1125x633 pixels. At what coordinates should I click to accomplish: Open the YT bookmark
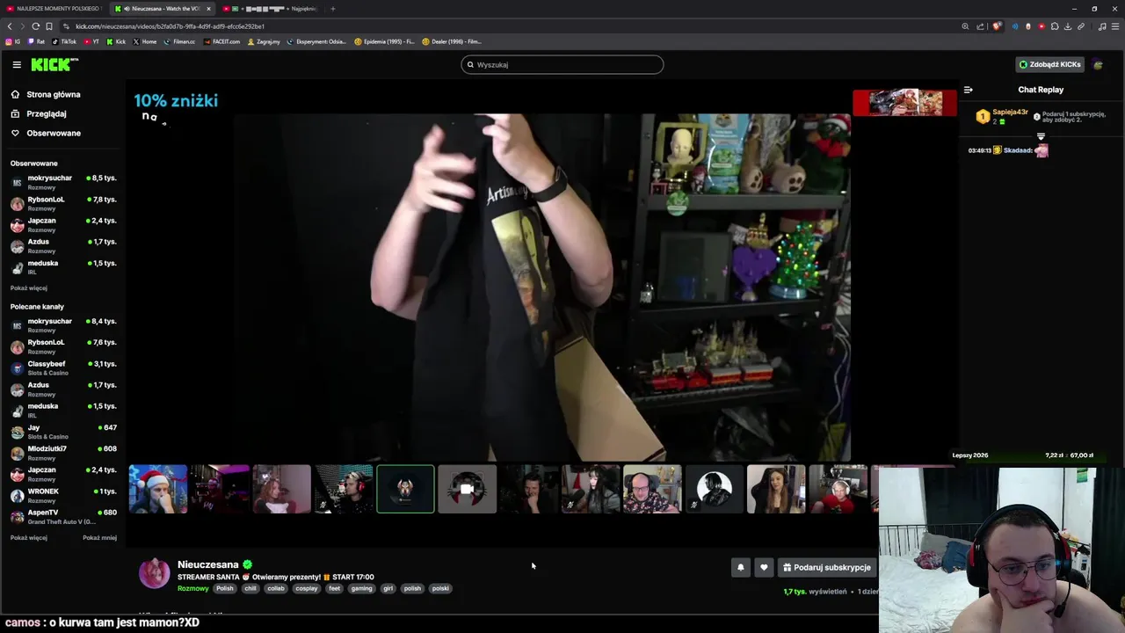coord(91,41)
